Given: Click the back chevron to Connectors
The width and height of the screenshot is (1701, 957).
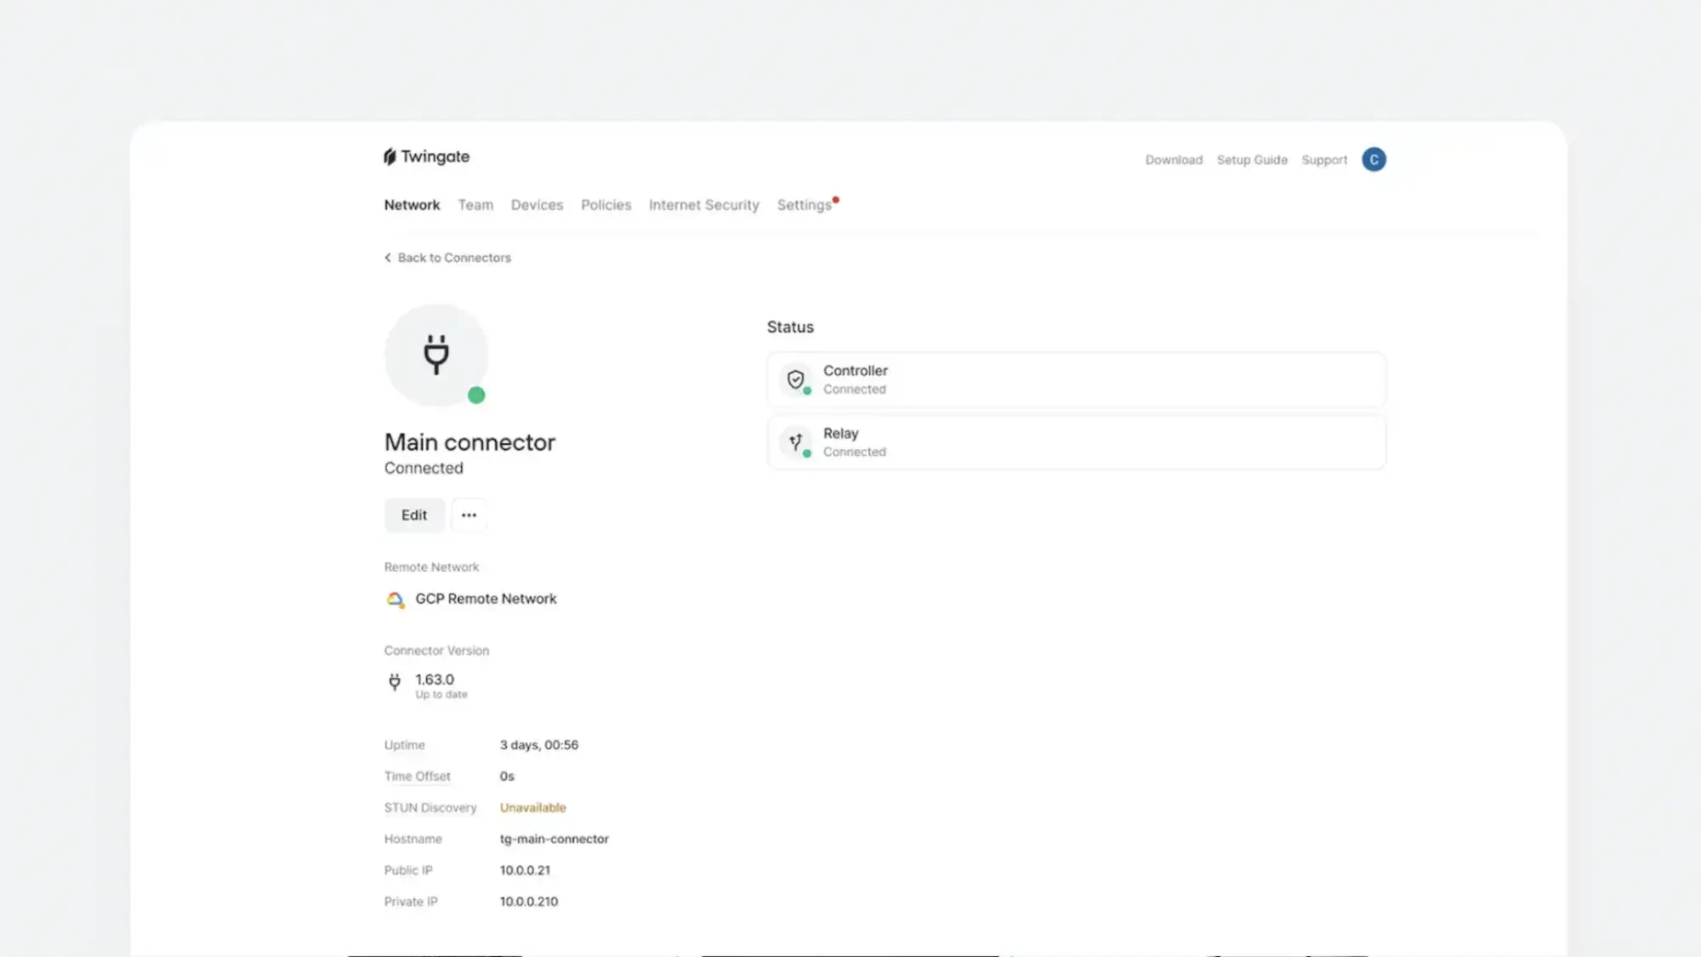Looking at the screenshot, I should pyautogui.click(x=387, y=257).
